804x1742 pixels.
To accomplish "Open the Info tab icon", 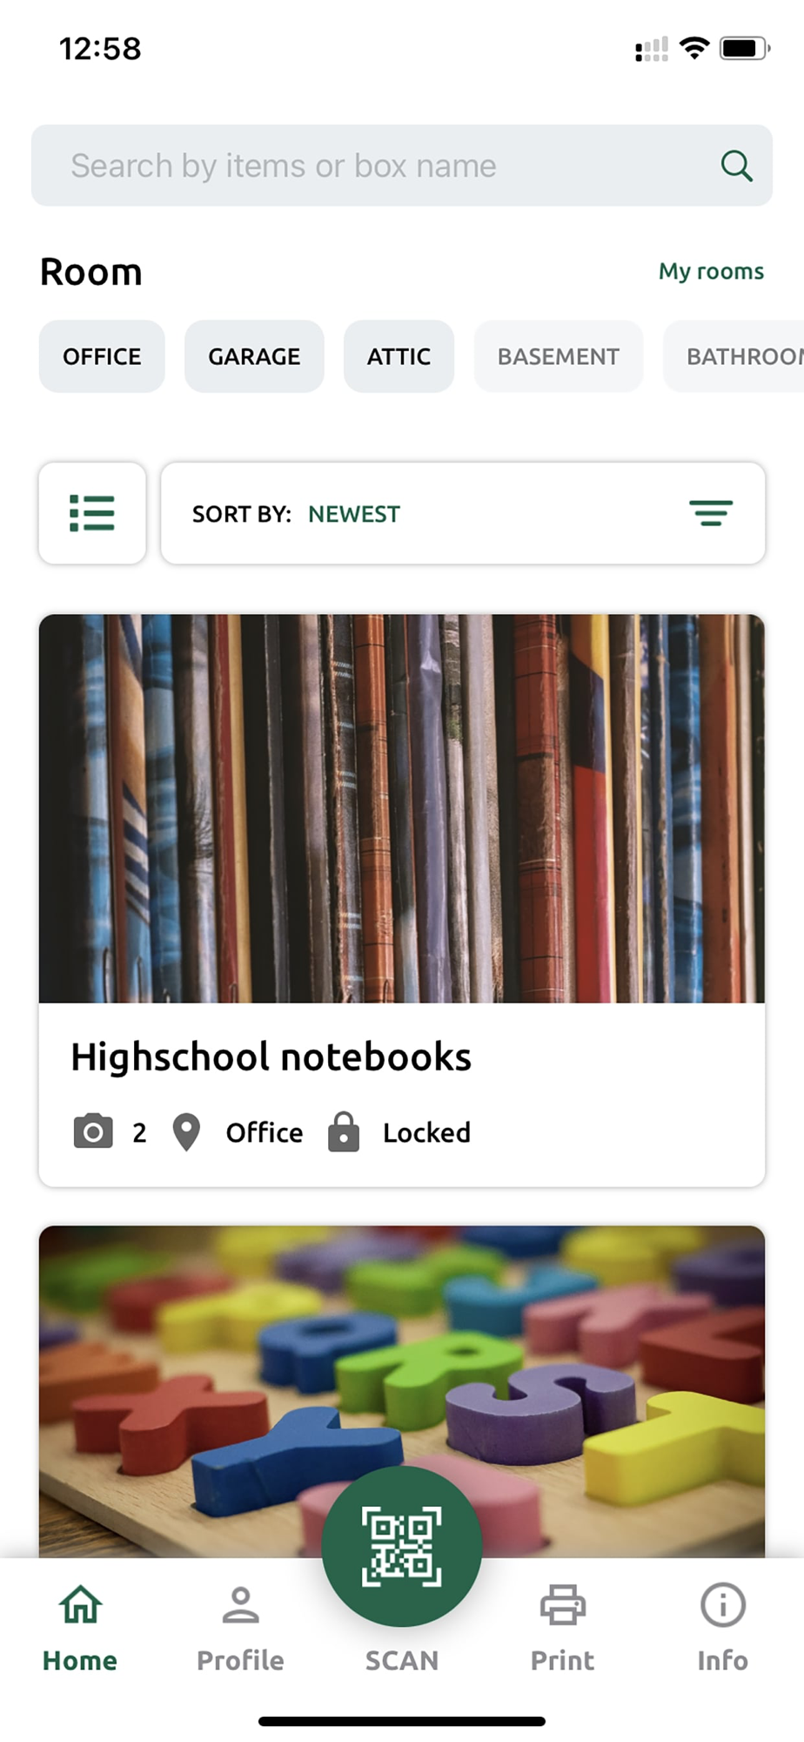I will pos(722,1604).
